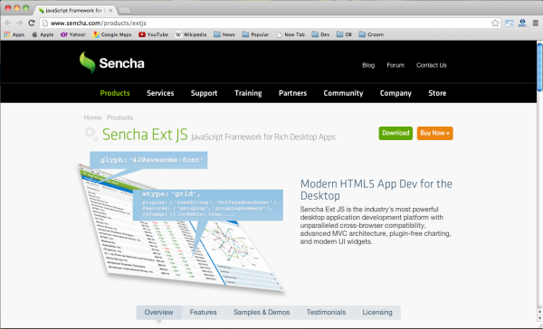Image resolution: width=543 pixels, height=329 pixels.
Task: Click the orange Buy Now button
Action: [435, 133]
